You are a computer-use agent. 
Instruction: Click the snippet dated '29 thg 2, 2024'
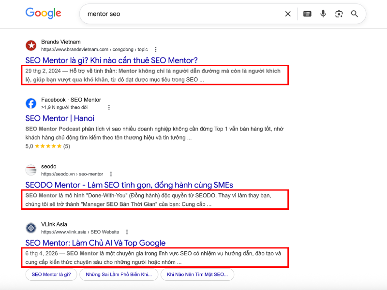point(153,75)
